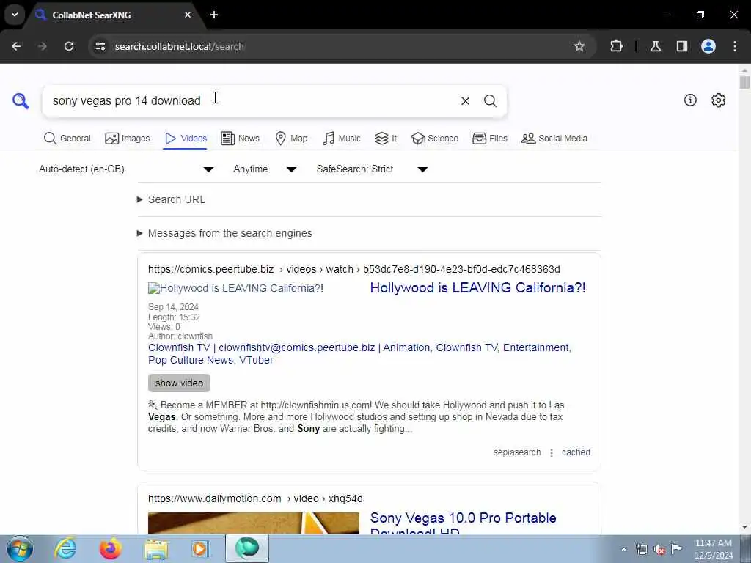
Task: Open Action Center flag tray icon
Action: pos(677,549)
